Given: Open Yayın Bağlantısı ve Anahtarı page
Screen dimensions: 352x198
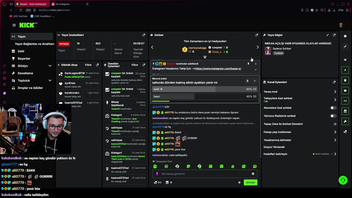Looking at the screenshot, I should (34, 44).
